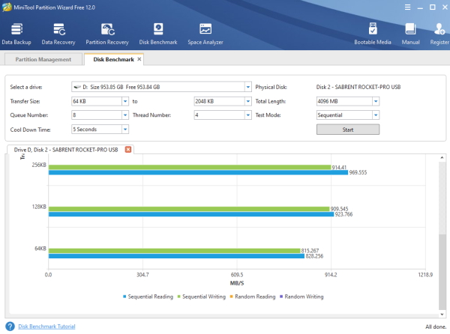450x334 pixels.
Task: Click the Disk 2 - SABRENT ROCKET-PRO USB text
Action: 358,87
